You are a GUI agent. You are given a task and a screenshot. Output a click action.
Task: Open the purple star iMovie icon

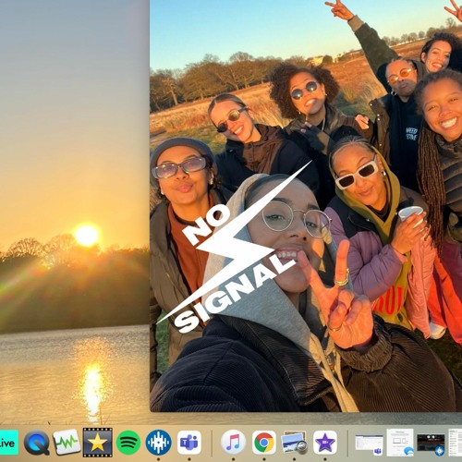click(325, 443)
